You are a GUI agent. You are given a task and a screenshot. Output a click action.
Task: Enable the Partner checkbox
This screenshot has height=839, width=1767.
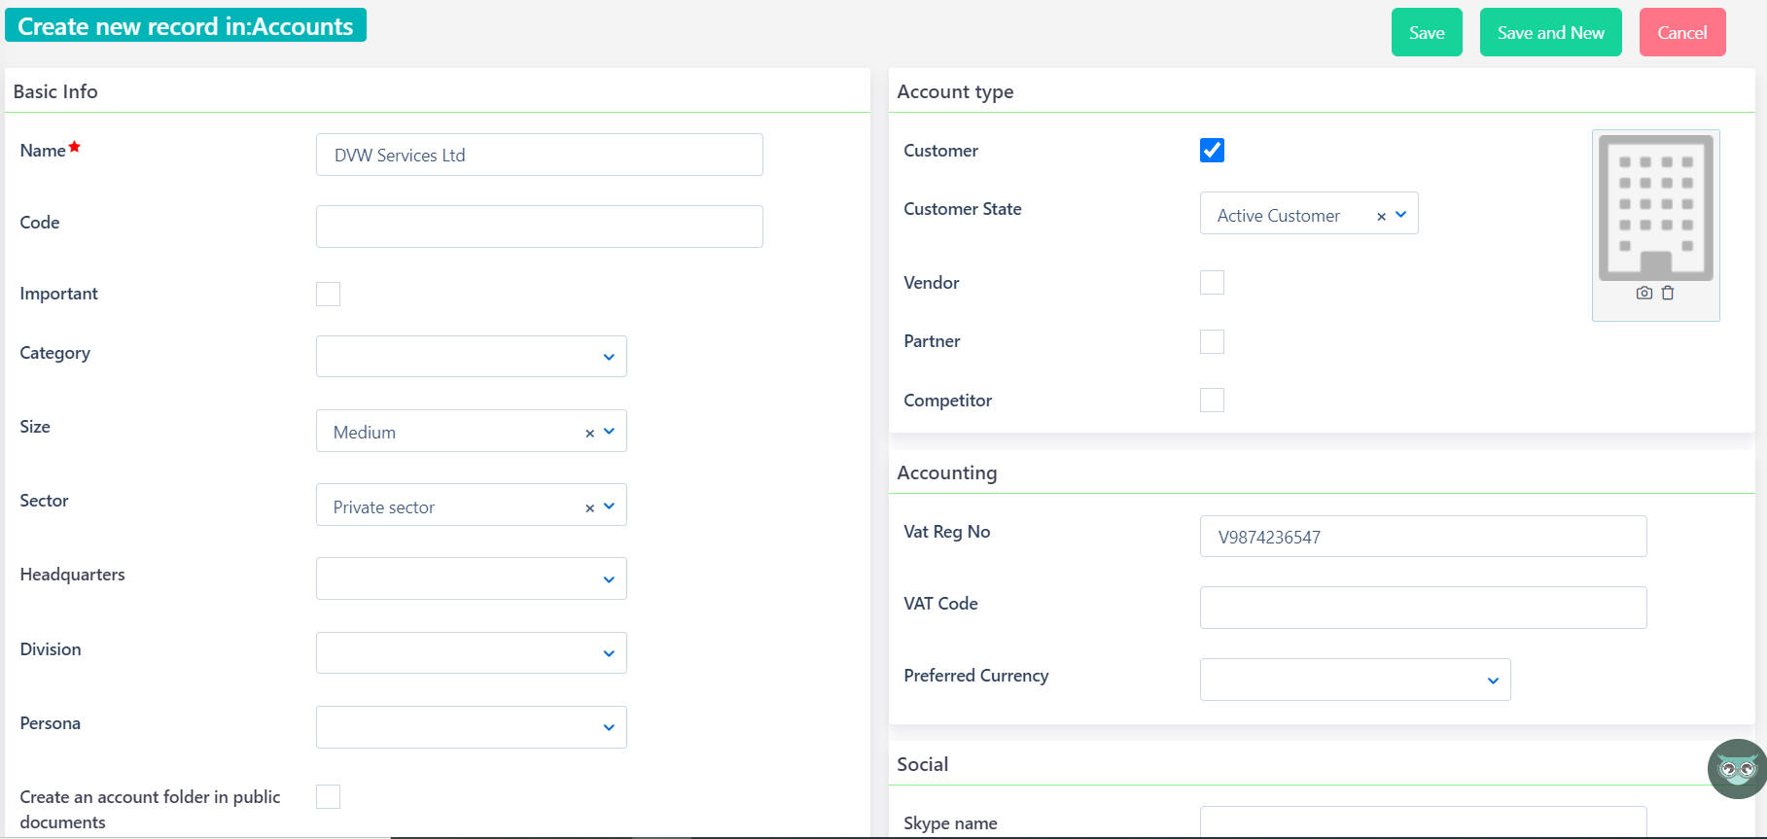[1212, 341]
